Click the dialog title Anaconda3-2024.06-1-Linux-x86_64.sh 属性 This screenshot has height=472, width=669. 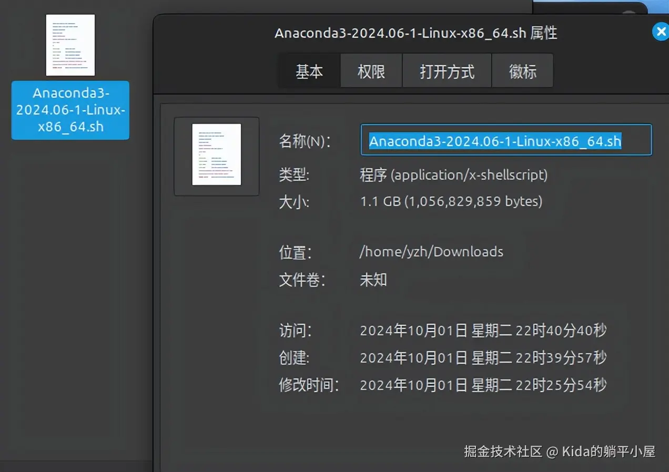[415, 33]
